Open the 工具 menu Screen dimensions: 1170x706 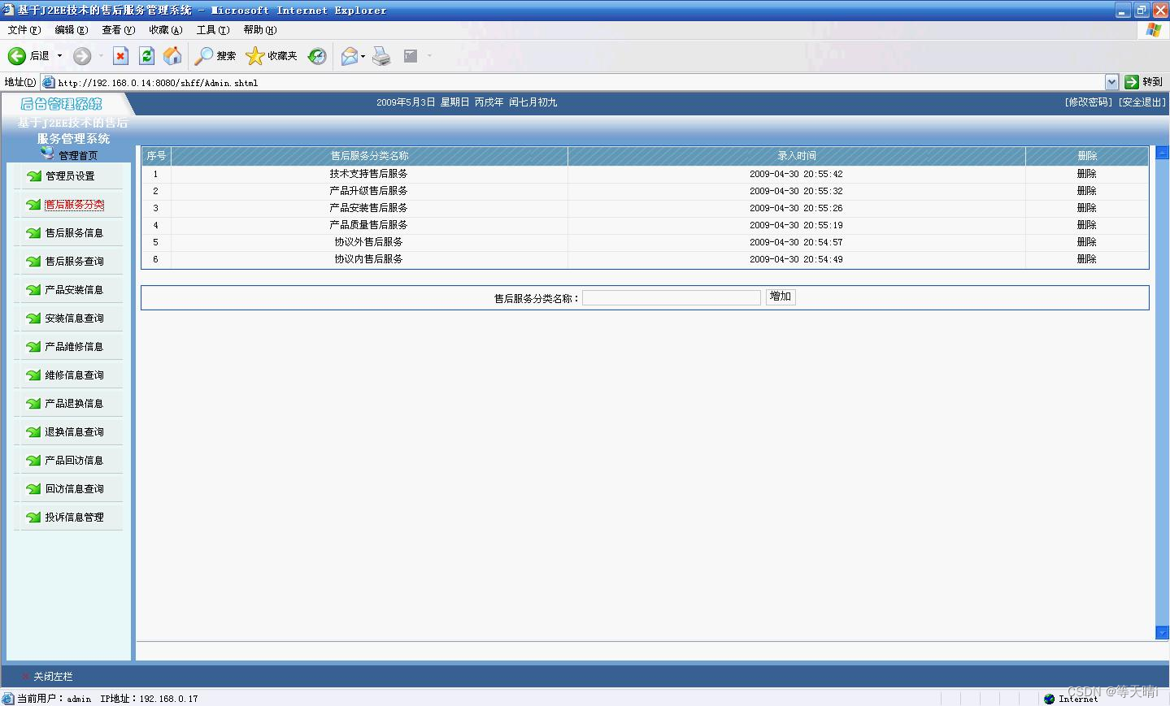pos(212,30)
